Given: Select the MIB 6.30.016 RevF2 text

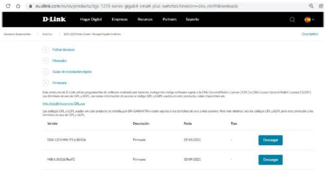Looking at the screenshot, I should [x=61, y=159].
